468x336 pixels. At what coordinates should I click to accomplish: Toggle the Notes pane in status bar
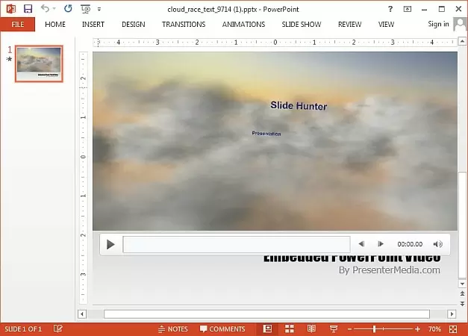click(173, 329)
